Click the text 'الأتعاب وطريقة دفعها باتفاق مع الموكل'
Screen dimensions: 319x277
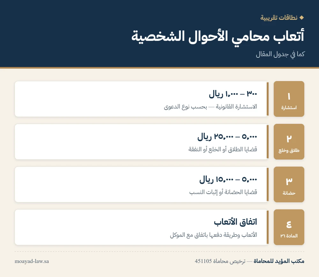(x=214, y=235)
